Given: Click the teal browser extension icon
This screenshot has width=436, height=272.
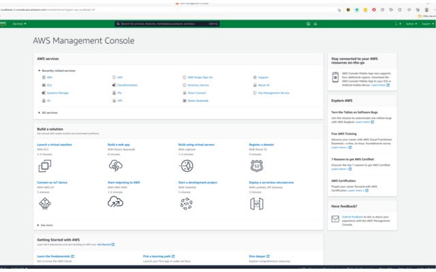Looking at the screenshot, I should (357, 10).
